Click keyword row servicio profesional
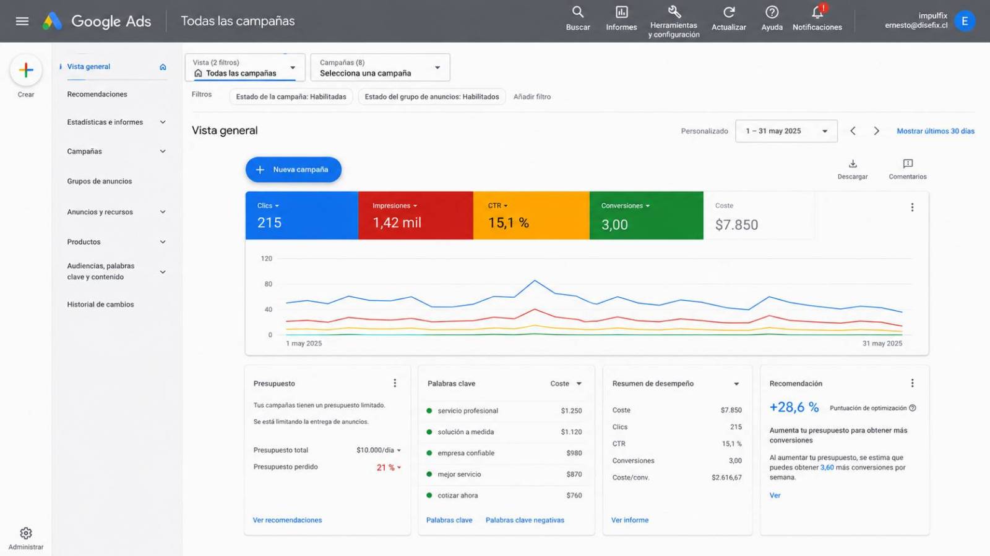 coord(504,411)
